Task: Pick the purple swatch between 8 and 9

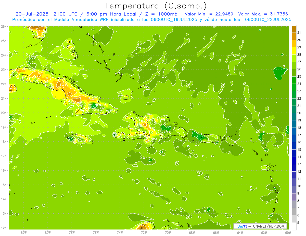Action: click(x=294, y=197)
